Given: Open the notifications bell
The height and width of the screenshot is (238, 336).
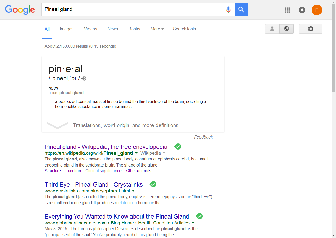Looking at the screenshot, I should pos(302,10).
